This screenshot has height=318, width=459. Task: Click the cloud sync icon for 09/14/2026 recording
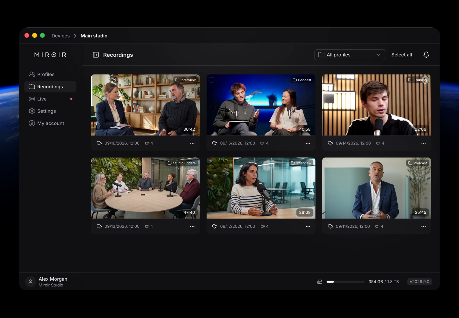point(330,143)
